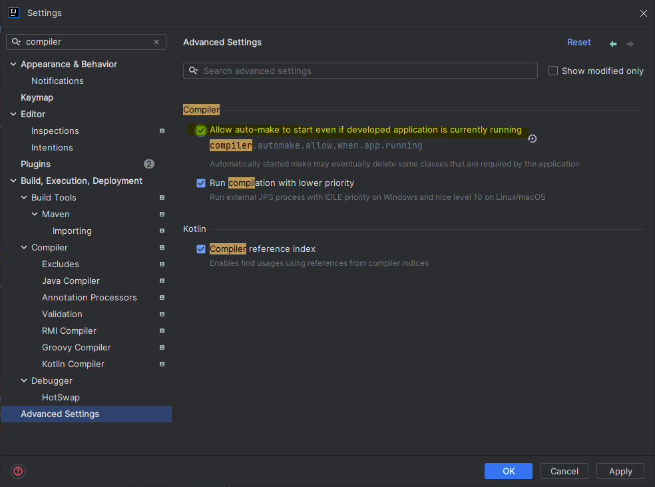655x487 pixels.
Task: Navigate forward with the right arrow
Action: 630,43
